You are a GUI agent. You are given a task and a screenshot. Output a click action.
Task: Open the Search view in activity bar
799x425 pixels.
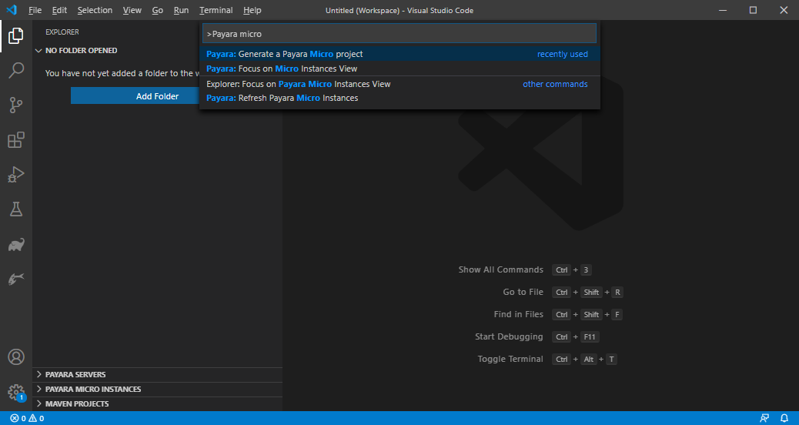click(15, 71)
